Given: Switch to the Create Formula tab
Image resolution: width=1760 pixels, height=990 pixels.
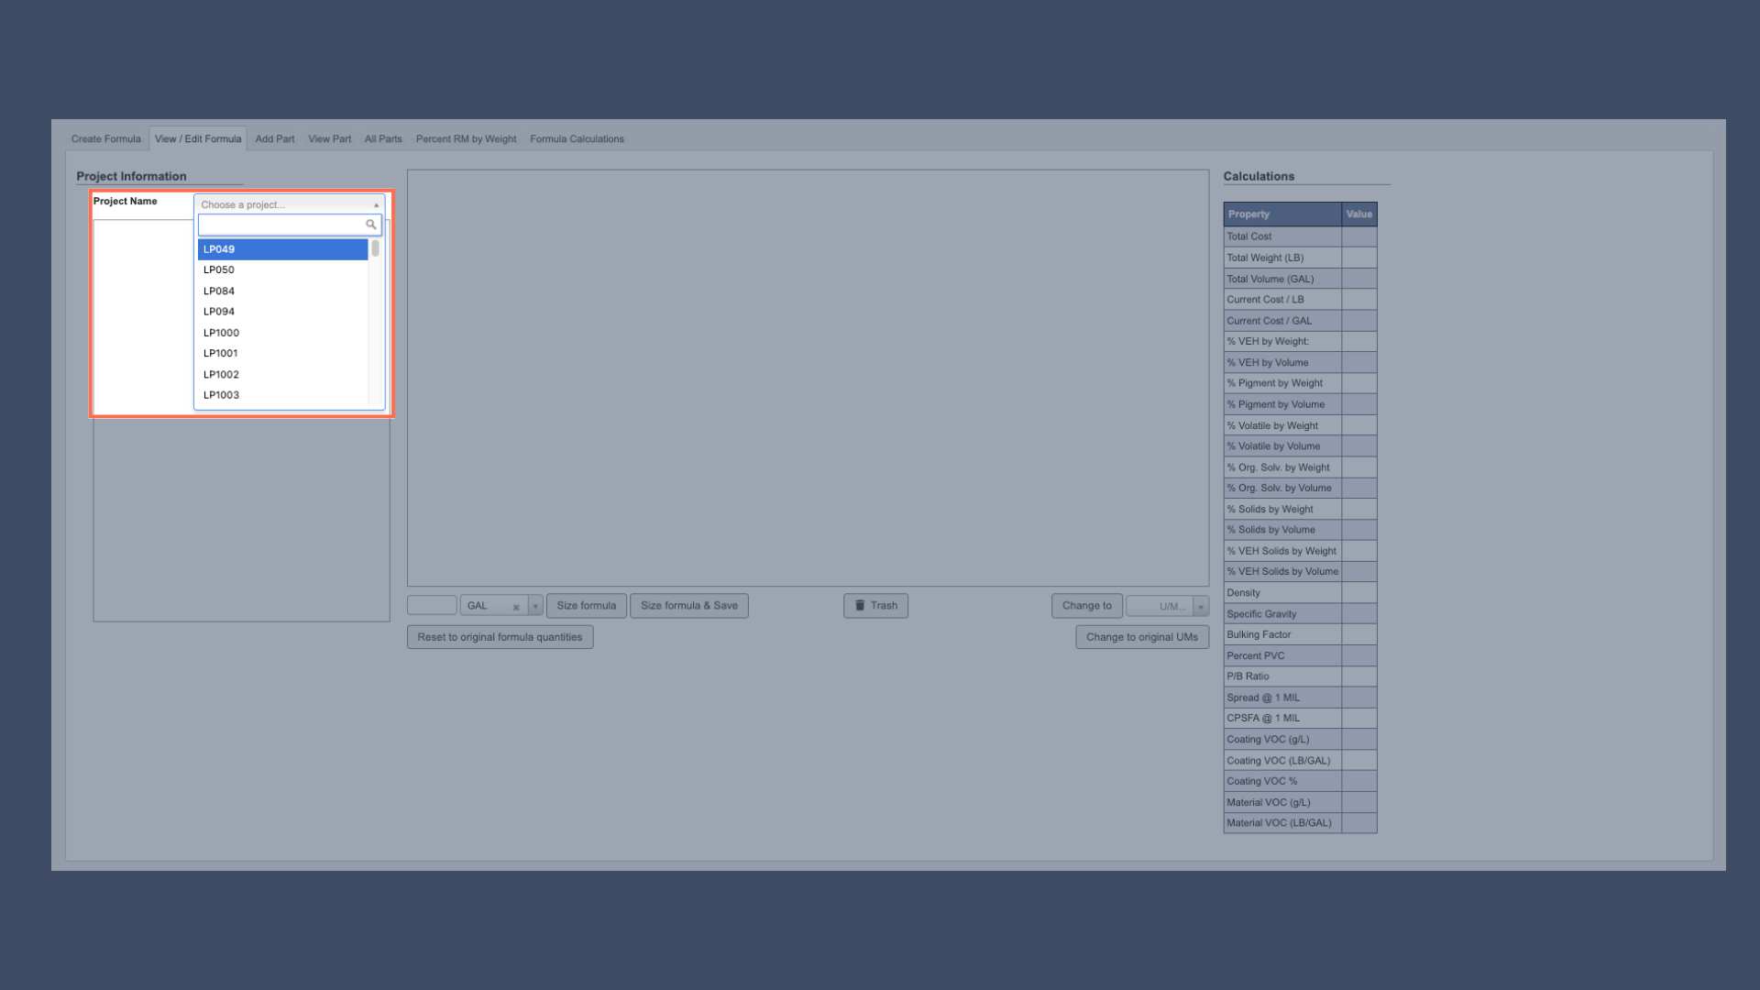Looking at the screenshot, I should coord(105,138).
